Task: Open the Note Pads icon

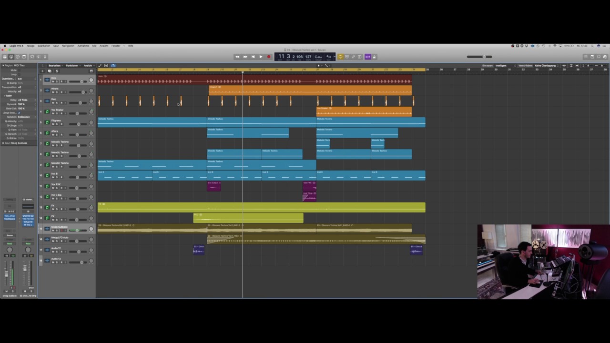Action: [x=592, y=57]
